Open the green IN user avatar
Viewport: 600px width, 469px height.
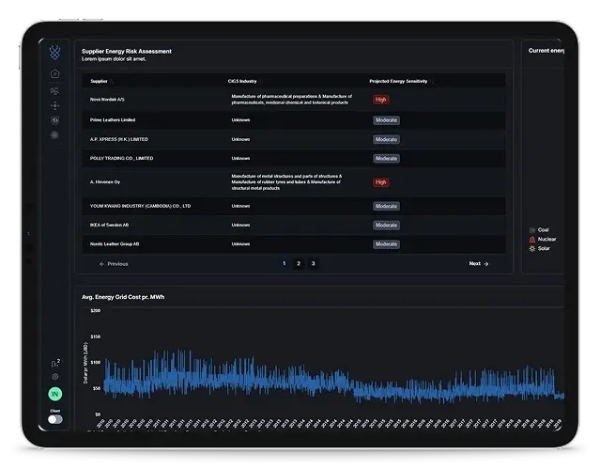[55, 394]
